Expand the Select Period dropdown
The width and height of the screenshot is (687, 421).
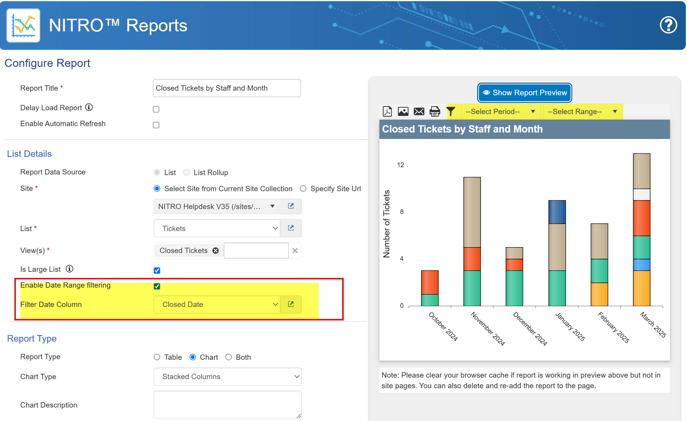coord(500,111)
